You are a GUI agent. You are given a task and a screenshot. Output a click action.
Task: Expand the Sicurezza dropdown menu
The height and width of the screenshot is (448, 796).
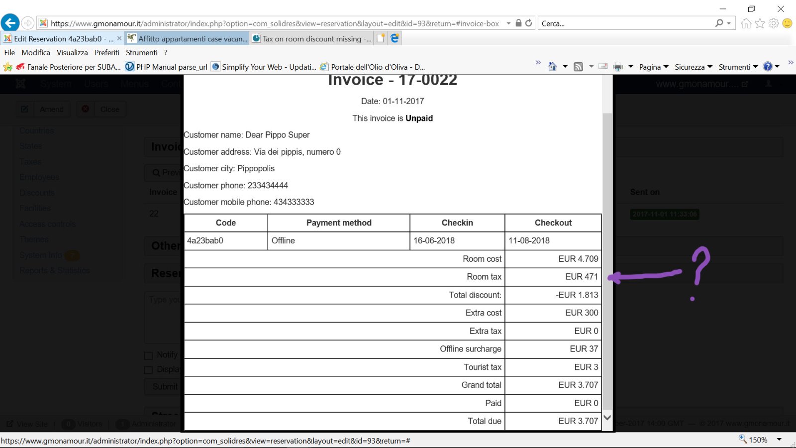(x=693, y=67)
